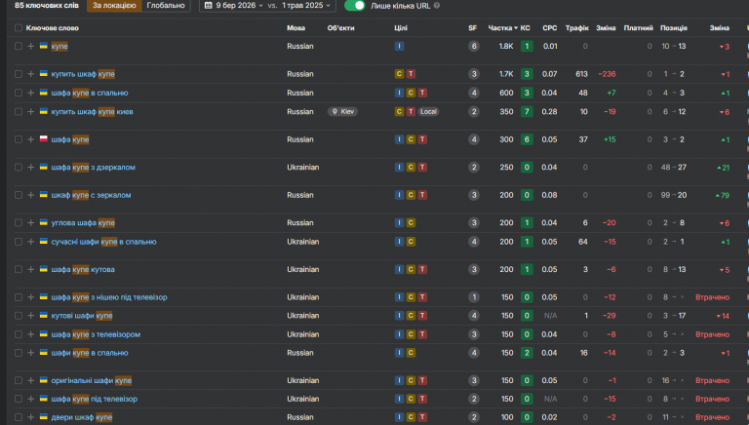This screenshot has height=425, width=749.
Task: Tick the checkbox for 'шафа купе кутова'
Action: click(19, 269)
